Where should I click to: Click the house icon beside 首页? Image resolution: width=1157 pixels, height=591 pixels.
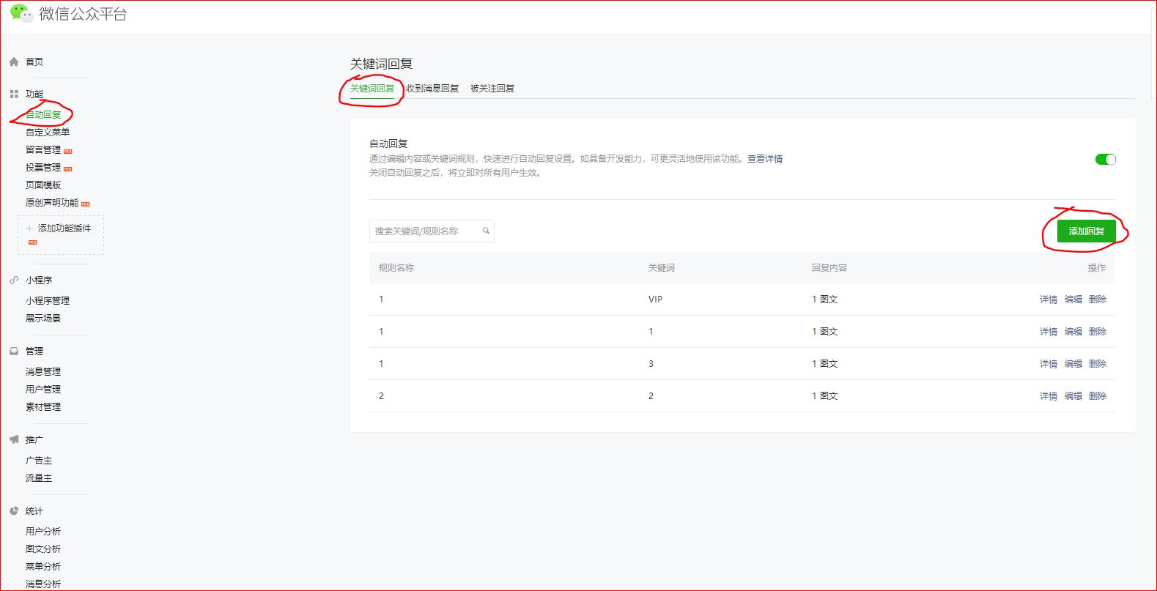(14, 62)
